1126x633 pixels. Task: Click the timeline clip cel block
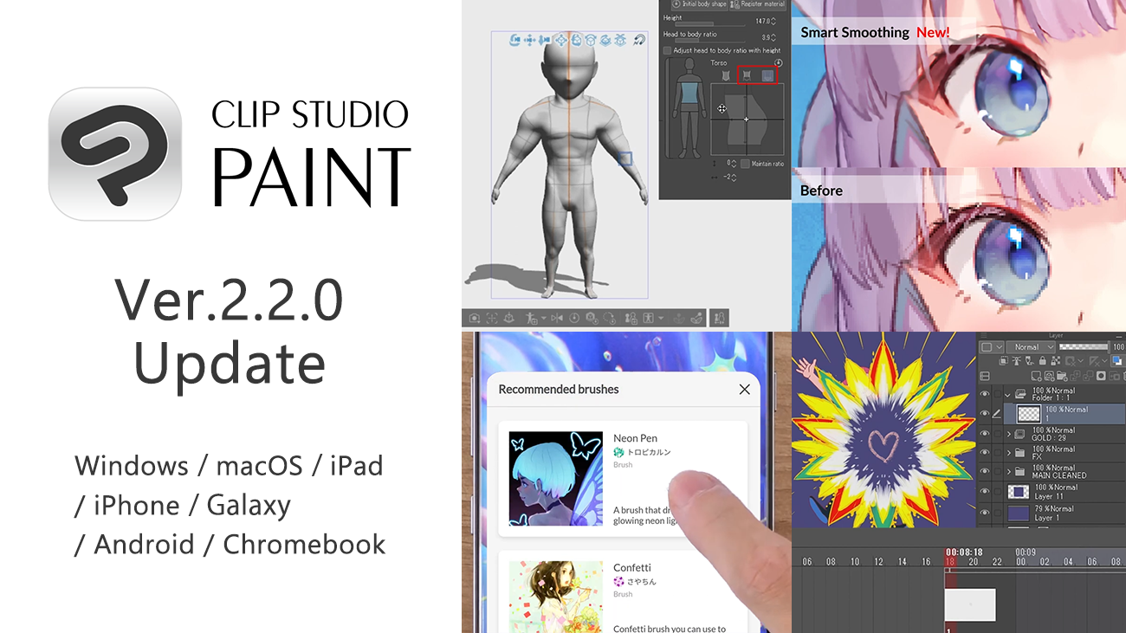969,604
